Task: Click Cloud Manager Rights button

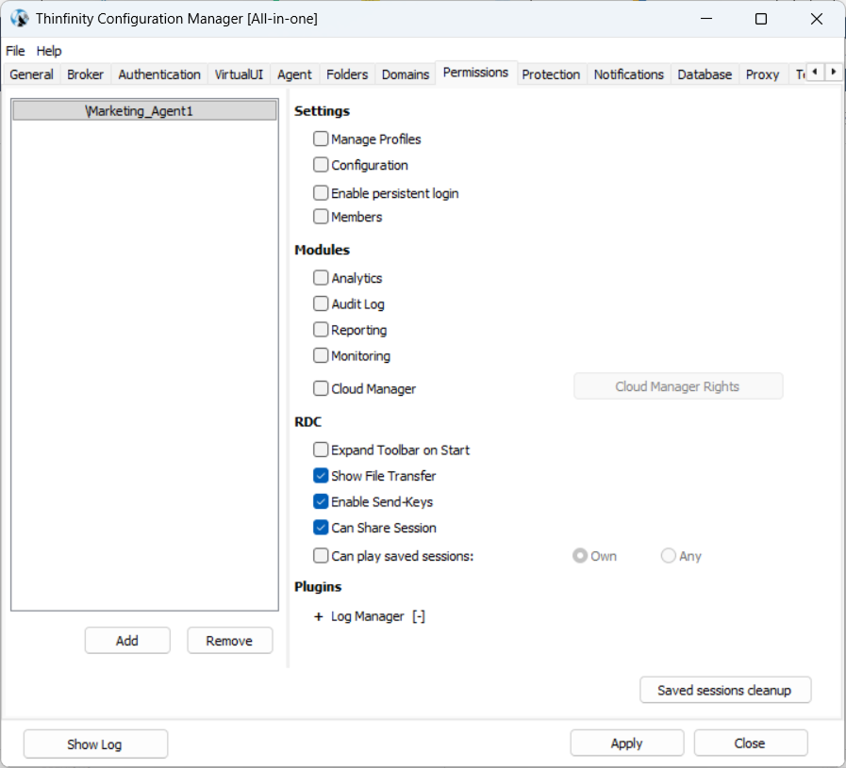Action: [678, 386]
